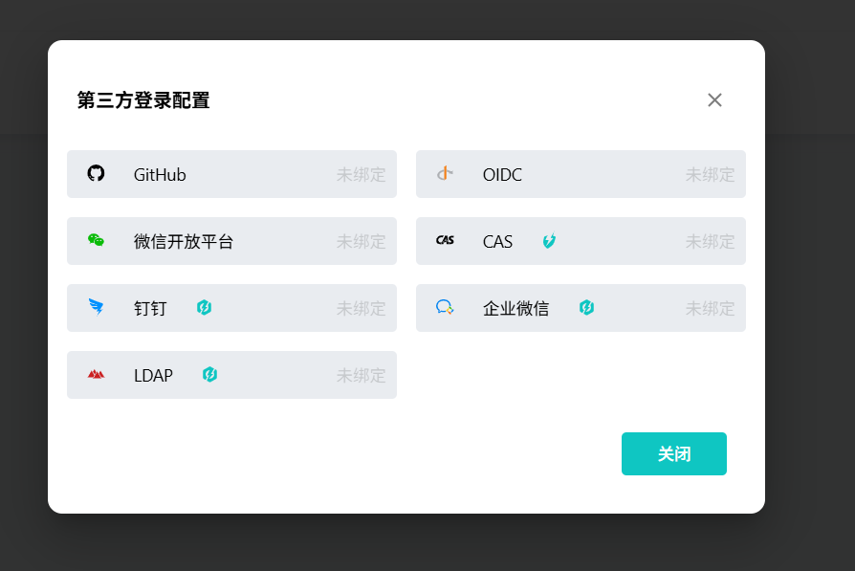This screenshot has width=855, height=571.
Task: Click the CAS logo icon
Action: [x=445, y=240]
